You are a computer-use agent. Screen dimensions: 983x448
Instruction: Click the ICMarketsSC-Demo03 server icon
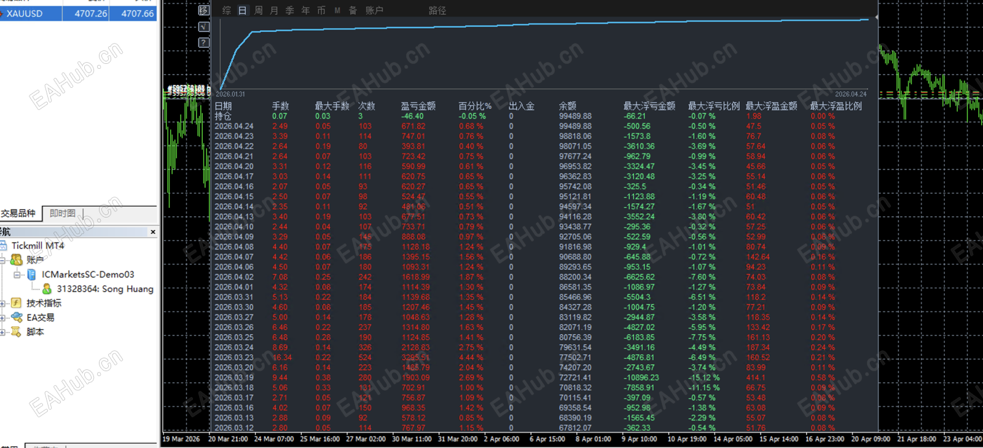tap(31, 274)
